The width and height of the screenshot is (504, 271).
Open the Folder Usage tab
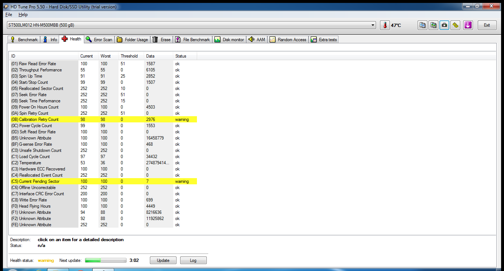coord(132,40)
